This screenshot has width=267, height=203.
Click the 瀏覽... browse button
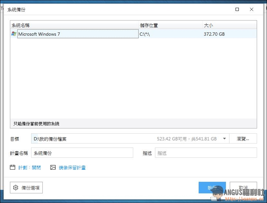(243, 139)
